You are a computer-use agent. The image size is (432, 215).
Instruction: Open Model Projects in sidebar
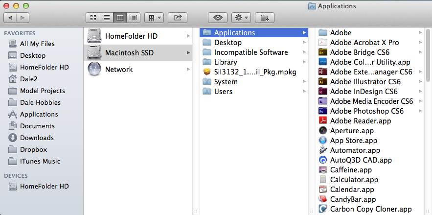pyautogui.click(x=43, y=91)
